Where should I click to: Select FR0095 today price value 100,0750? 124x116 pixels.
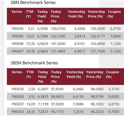click(58, 29)
